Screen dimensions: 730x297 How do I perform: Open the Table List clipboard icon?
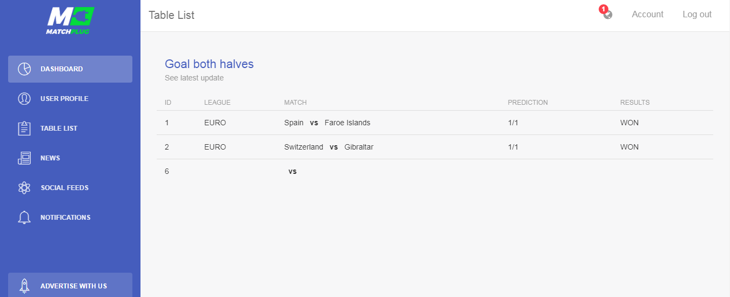point(24,129)
